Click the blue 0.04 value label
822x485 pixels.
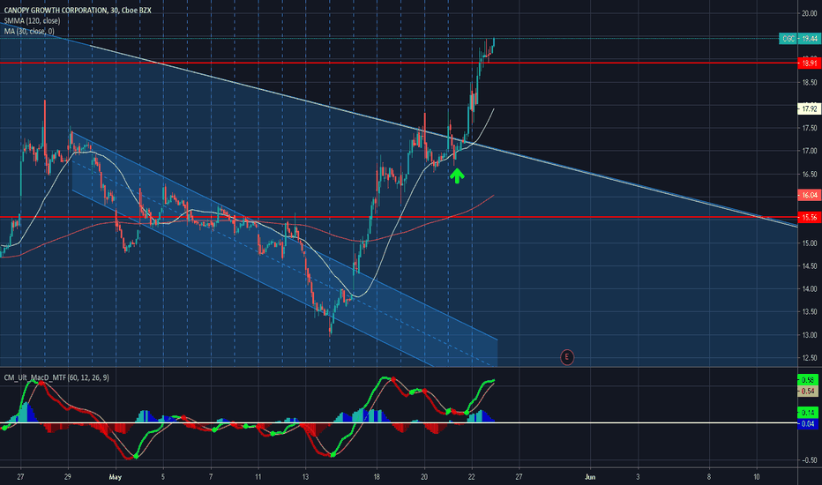point(808,423)
